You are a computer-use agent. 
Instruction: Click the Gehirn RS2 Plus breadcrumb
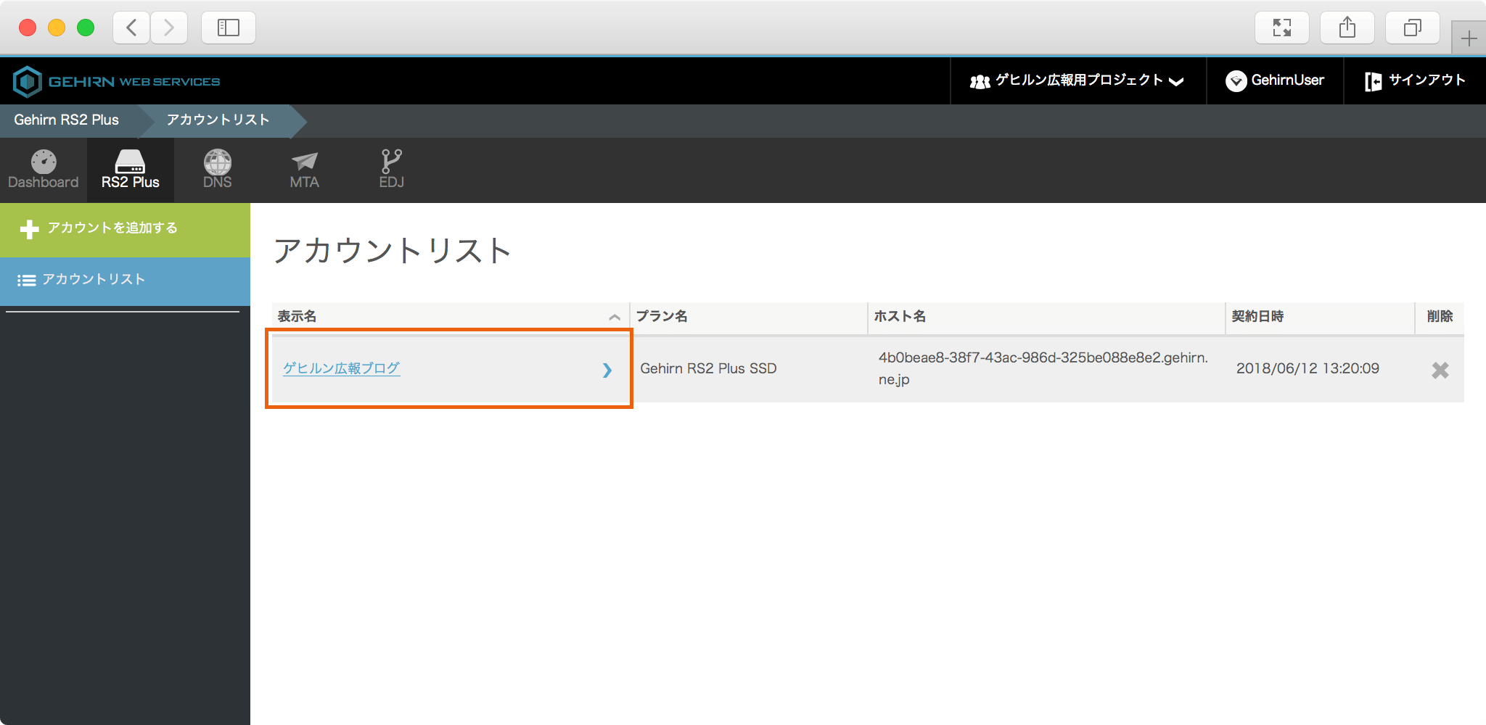(x=67, y=120)
